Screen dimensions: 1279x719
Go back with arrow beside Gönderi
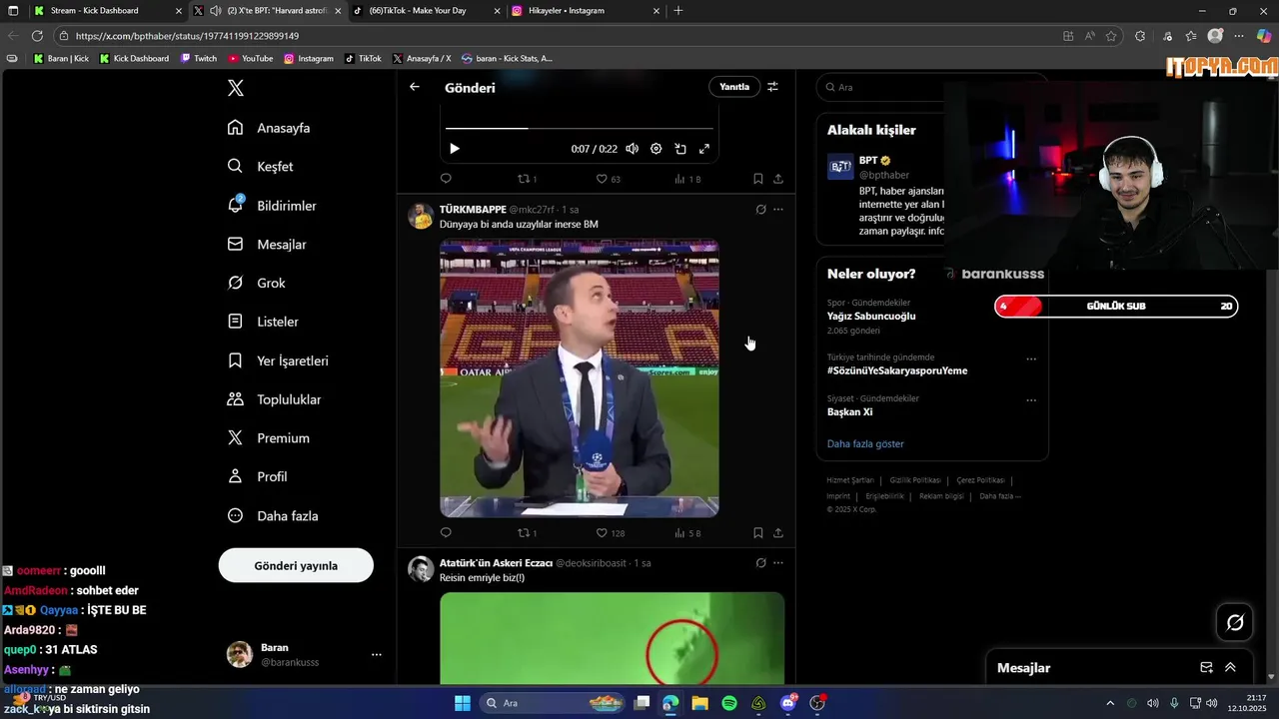[415, 87]
